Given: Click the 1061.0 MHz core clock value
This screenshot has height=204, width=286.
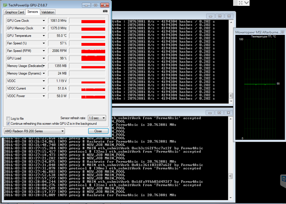Looking at the screenshot, I should 58,21.
